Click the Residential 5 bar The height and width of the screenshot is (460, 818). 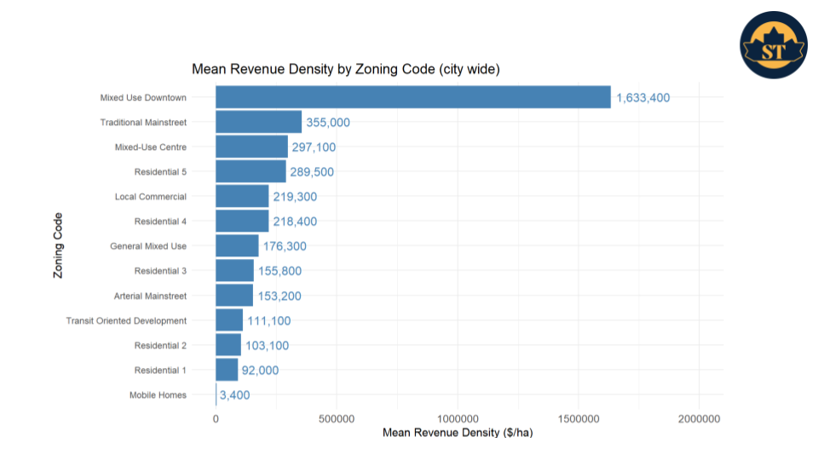pos(251,171)
